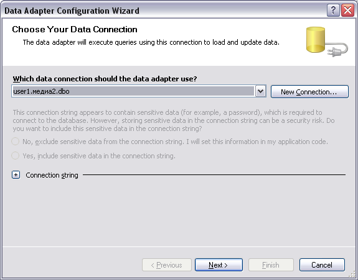This screenshot has height=280, width=358.
Task: Click the Help question mark icon
Action: pyautogui.click(x=333, y=11)
